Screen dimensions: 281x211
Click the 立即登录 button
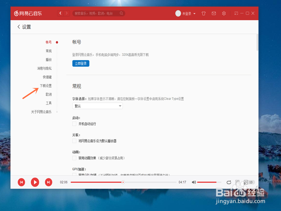click(x=81, y=63)
